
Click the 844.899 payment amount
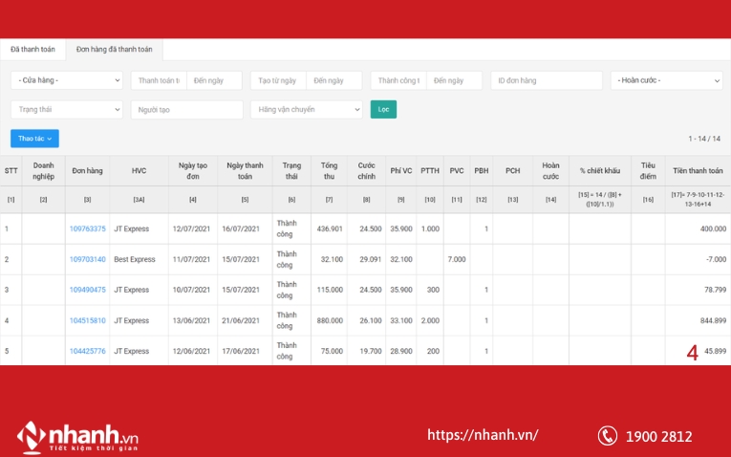pyautogui.click(x=713, y=321)
